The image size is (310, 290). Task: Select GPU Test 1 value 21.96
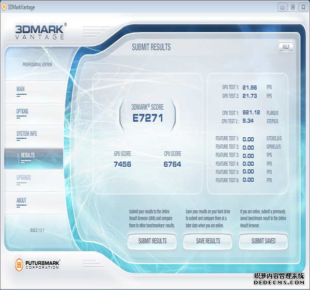(x=250, y=88)
